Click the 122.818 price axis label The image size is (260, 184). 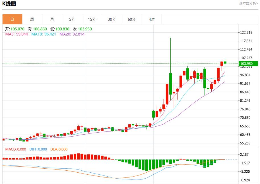[246, 32]
